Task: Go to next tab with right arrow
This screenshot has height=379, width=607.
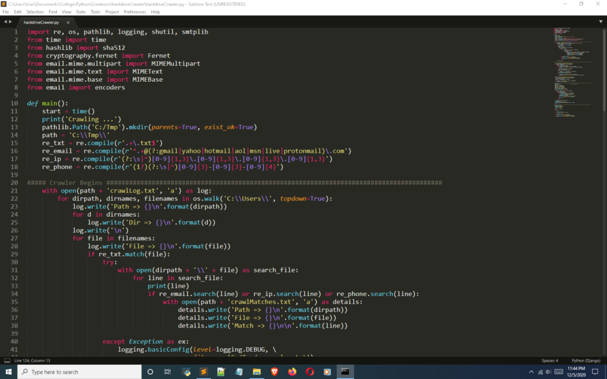Action: click(x=11, y=22)
